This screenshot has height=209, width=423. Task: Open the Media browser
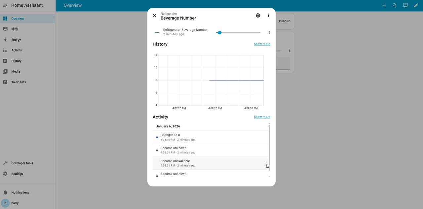[16, 71]
